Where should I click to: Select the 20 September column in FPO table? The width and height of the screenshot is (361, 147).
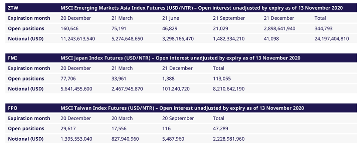click(x=178, y=119)
